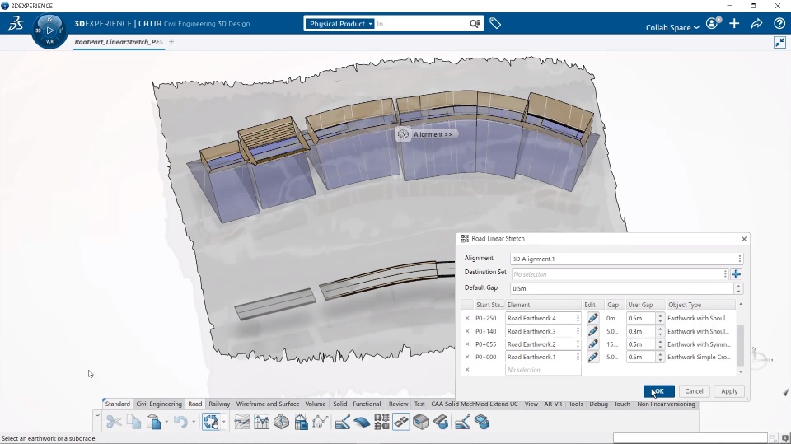791x444 pixels.
Task: Click edit pencil for Road Earthwork.4
Action: pos(592,318)
